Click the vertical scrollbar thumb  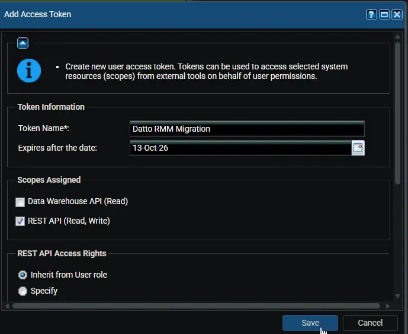pyautogui.click(x=397, y=113)
